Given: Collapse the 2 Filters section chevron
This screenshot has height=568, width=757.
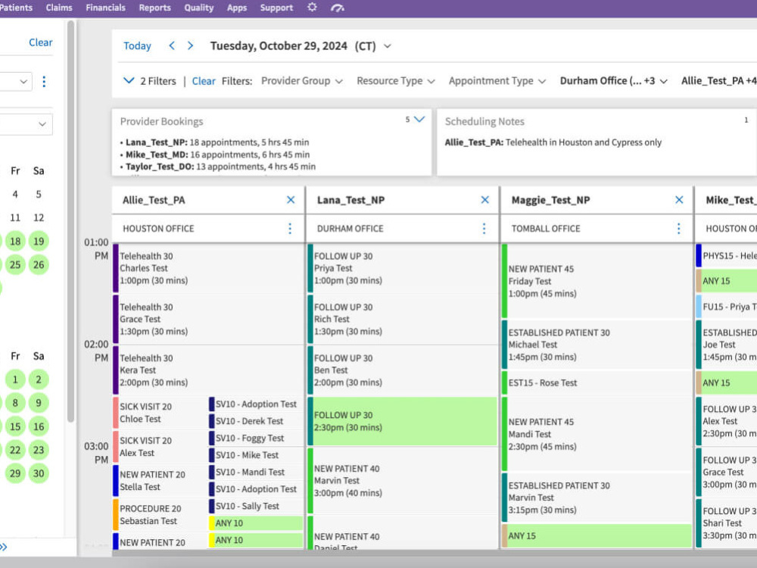Looking at the screenshot, I should point(129,80).
